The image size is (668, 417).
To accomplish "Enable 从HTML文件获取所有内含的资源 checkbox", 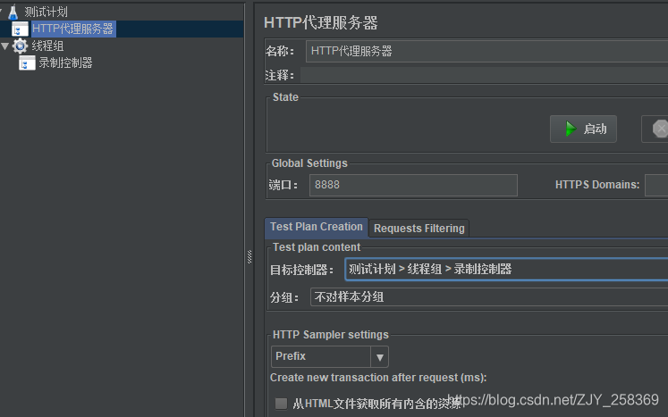I will point(281,404).
